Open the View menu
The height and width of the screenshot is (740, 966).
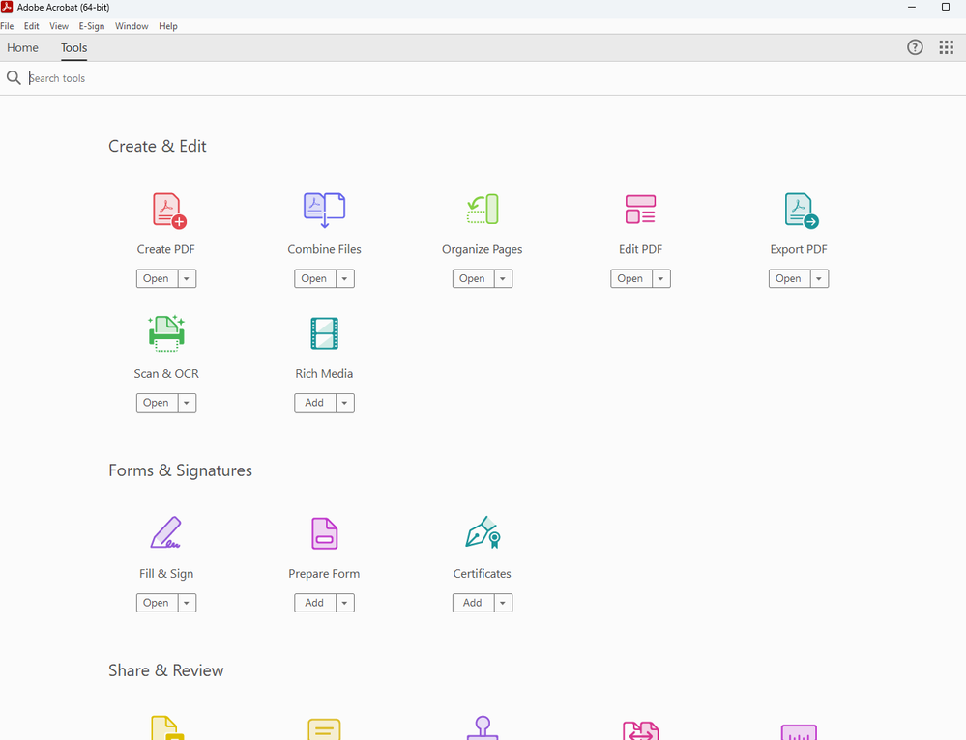coord(59,26)
